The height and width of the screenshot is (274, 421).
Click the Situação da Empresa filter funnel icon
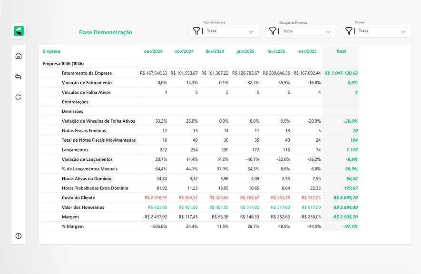tap(273, 31)
